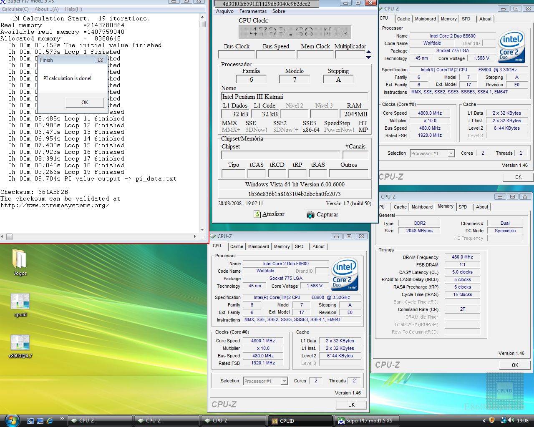The width and height of the screenshot is (534, 427).
Task: Click OK in the Finish dialog
Action: click(x=85, y=103)
